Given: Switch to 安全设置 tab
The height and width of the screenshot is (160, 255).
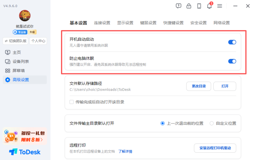Looking at the screenshot, I should pyautogui.click(x=198, y=23).
